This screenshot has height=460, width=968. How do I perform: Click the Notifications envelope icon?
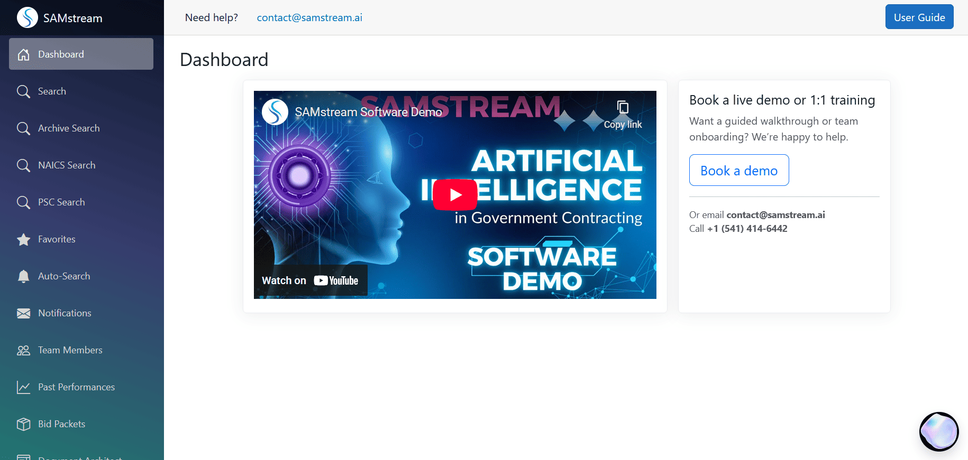click(x=23, y=313)
